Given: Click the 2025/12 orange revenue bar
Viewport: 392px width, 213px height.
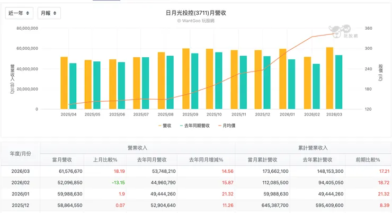Looking at the screenshot, I should (x=259, y=79).
